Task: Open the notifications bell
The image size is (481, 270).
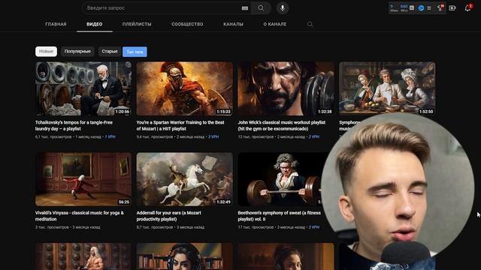Action: click(x=467, y=8)
